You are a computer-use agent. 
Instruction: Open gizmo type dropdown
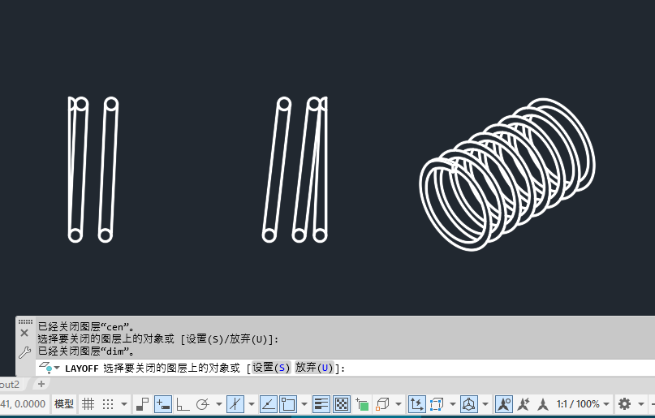[x=485, y=404]
